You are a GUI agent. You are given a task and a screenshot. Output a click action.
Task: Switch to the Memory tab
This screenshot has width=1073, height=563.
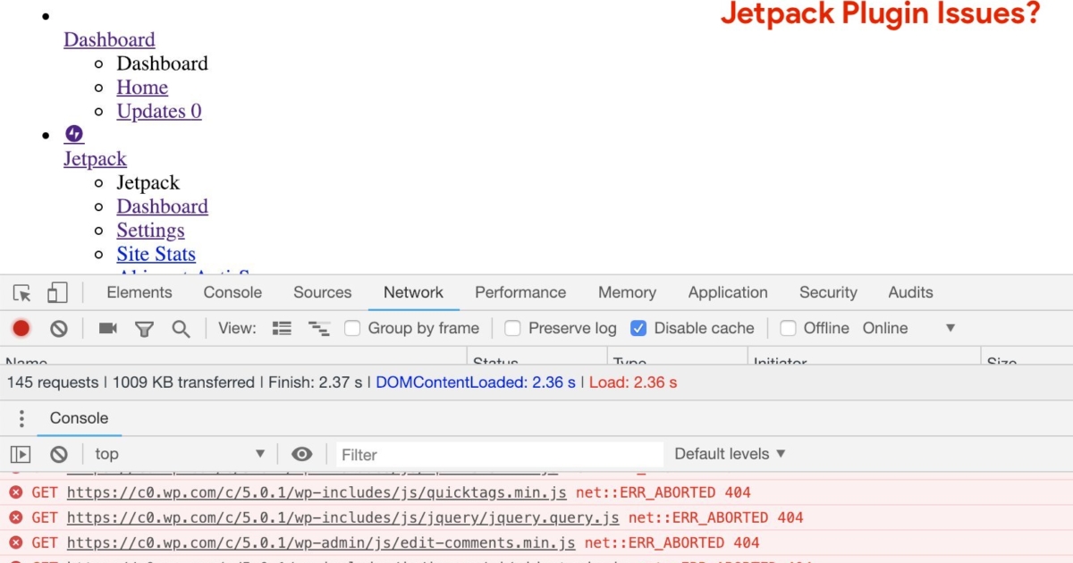[x=627, y=292]
